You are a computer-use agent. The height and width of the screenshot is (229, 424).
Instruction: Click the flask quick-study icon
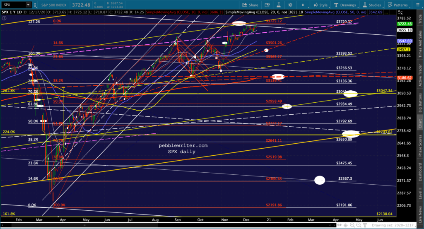[x=279, y=5]
